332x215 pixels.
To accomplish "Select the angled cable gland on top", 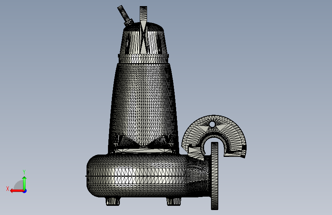I will tap(125, 16).
